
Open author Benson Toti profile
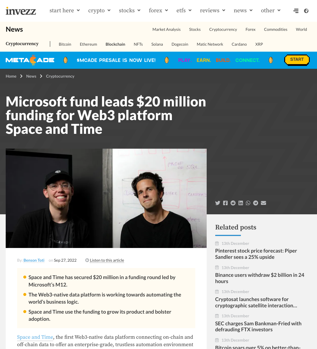click(34, 260)
